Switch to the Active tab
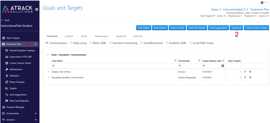Screen dimensions: 270x123 click(x=84, y=36)
